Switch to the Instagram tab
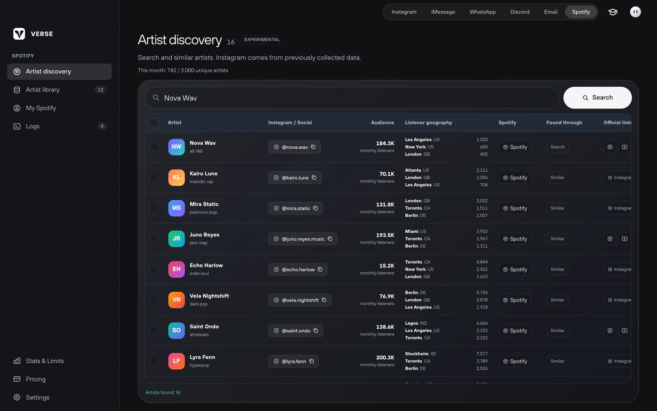Image resolution: width=657 pixels, height=411 pixels. click(x=404, y=12)
